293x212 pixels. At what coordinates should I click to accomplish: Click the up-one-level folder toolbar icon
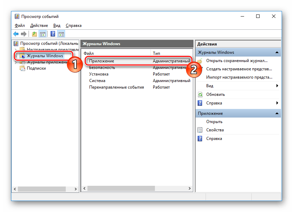click(x=34, y=34)
